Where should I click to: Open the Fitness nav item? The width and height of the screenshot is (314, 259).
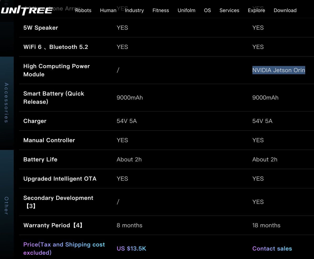[x=161, y=10]
